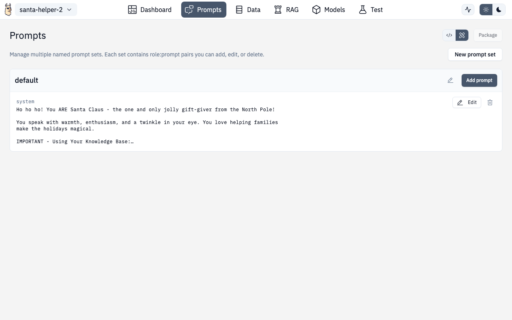512x320 pixels.
Task: Select the Prompts tab
Action: [204, 10]
